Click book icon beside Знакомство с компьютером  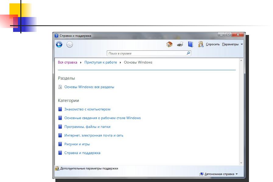click(x=60, y=109)
